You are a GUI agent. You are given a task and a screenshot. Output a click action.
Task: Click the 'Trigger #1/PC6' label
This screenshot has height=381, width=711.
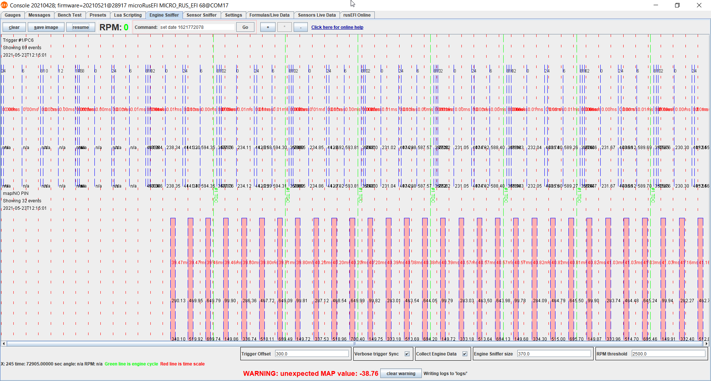(18, 40)
